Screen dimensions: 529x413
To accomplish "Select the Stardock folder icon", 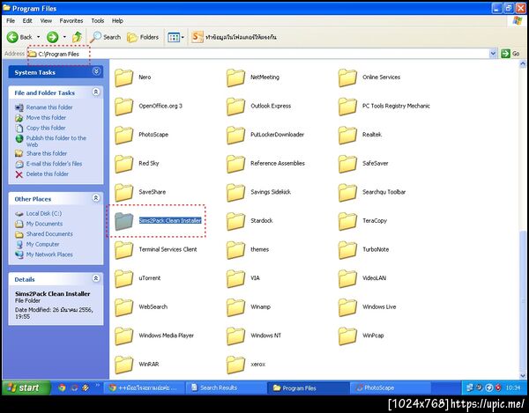I will 235,221.
